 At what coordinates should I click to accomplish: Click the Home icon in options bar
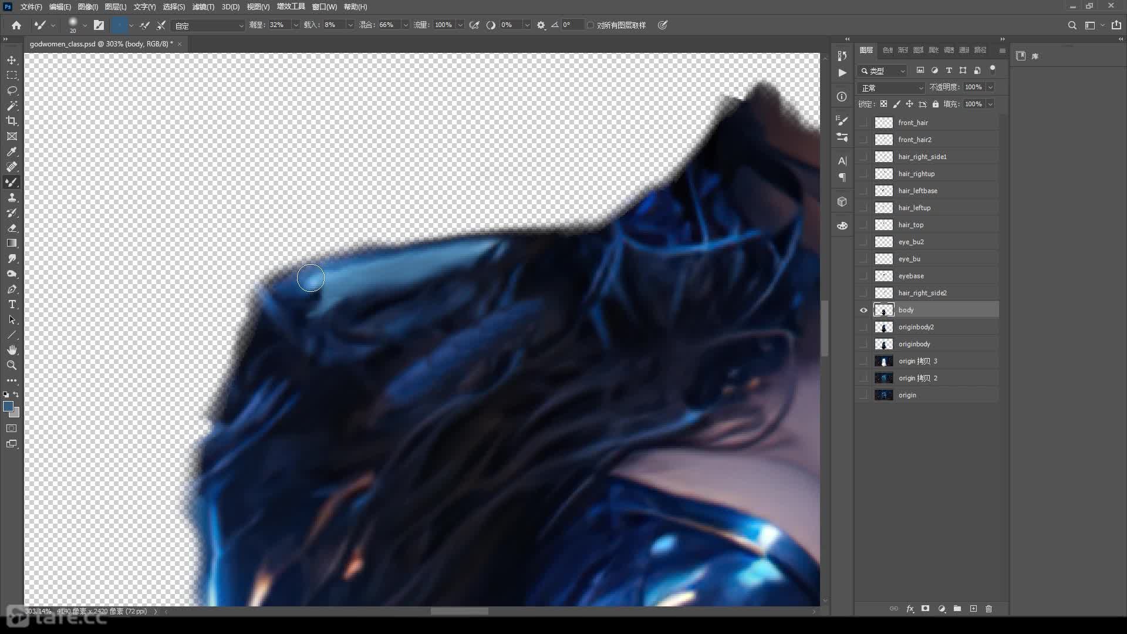(x=16, y=25)
